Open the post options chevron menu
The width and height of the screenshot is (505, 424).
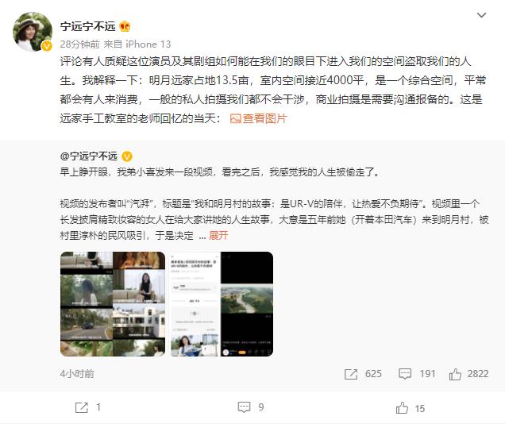tap(481, 15)
